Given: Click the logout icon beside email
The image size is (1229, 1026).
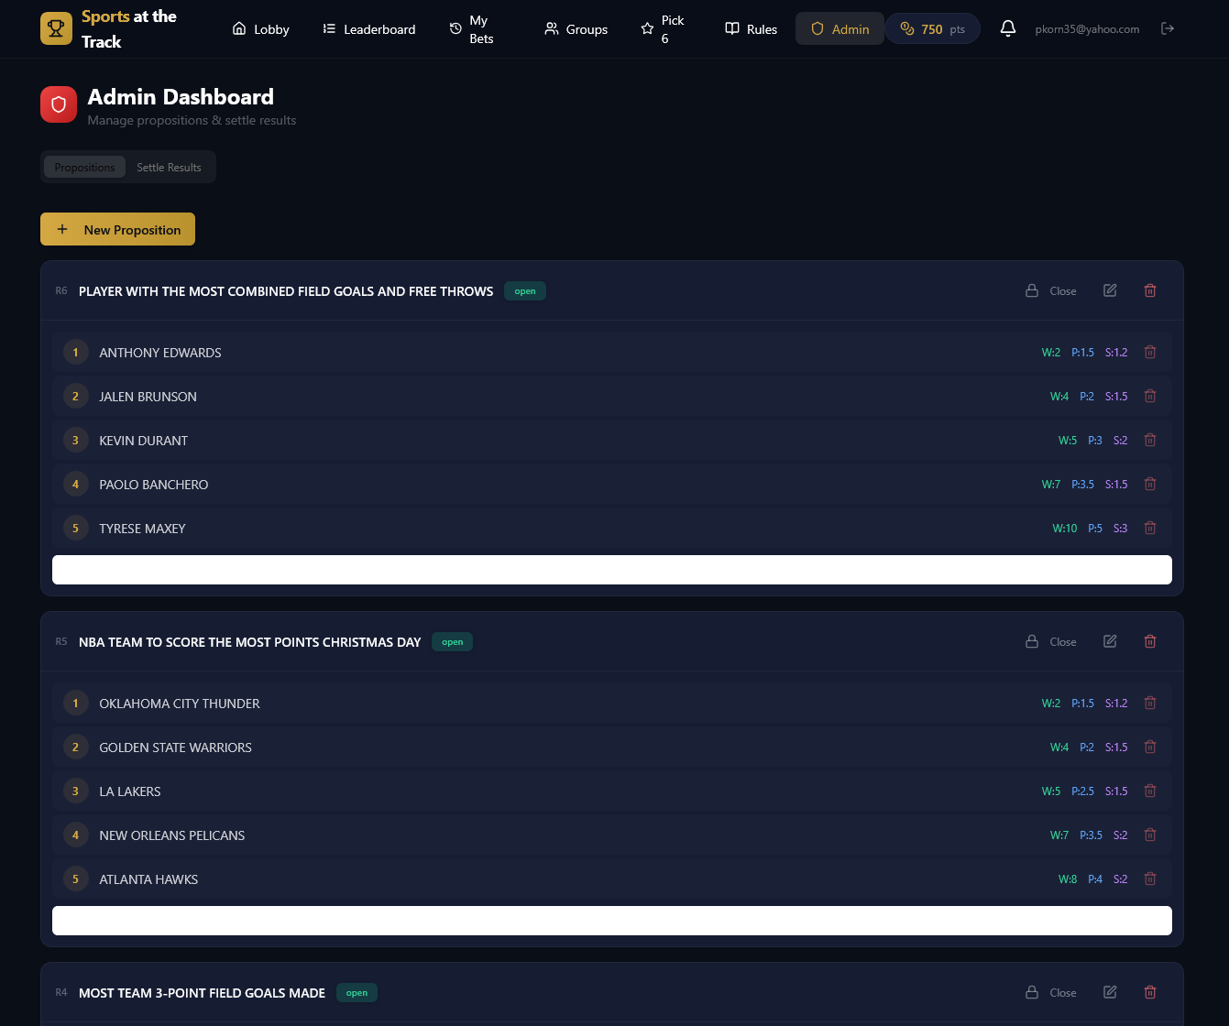Looking at the screenshot, I should (x=1167, y=28).
